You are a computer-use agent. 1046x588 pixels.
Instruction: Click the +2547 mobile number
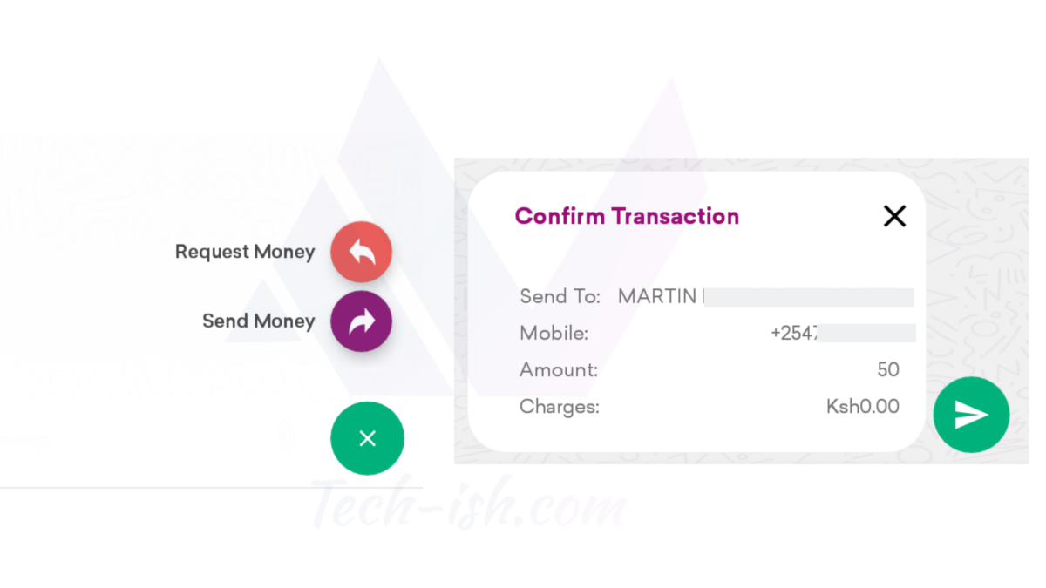click(794, 333)
